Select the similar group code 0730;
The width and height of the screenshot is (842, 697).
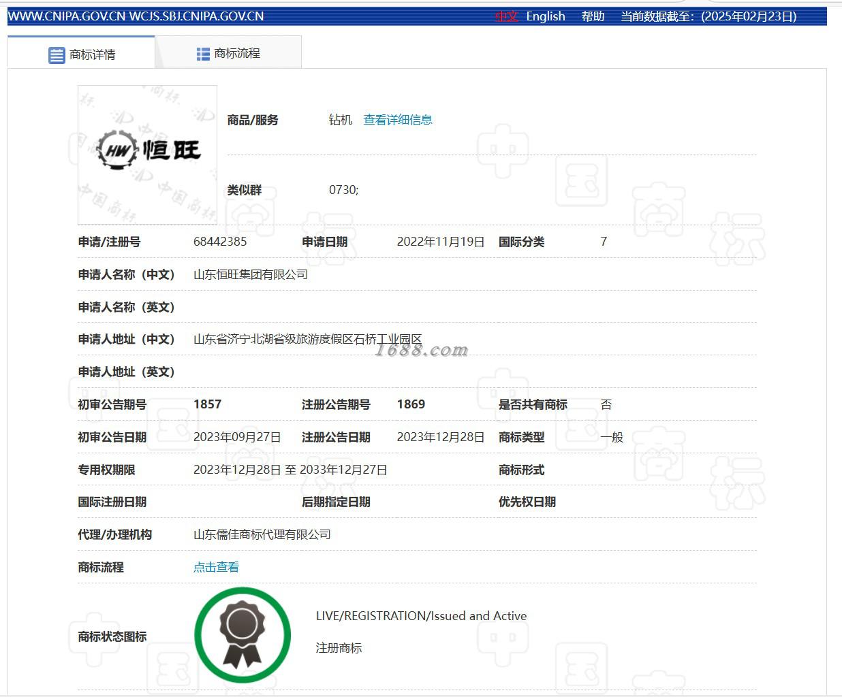click(x=343, y=190)
